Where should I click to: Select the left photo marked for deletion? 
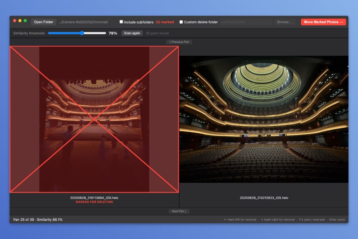pos(94,119)
